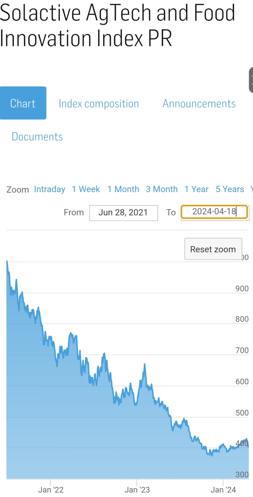Viewport: 253px width, 497px height.
Task: Focus the To date input field
Action: click(214, 212)
